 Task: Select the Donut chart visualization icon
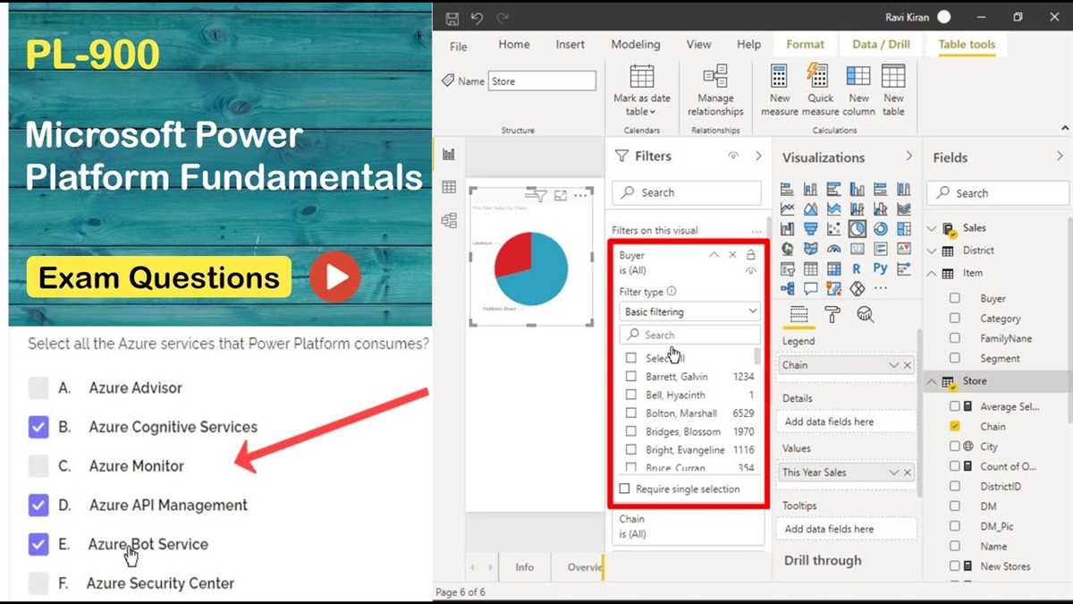point(880,229)
